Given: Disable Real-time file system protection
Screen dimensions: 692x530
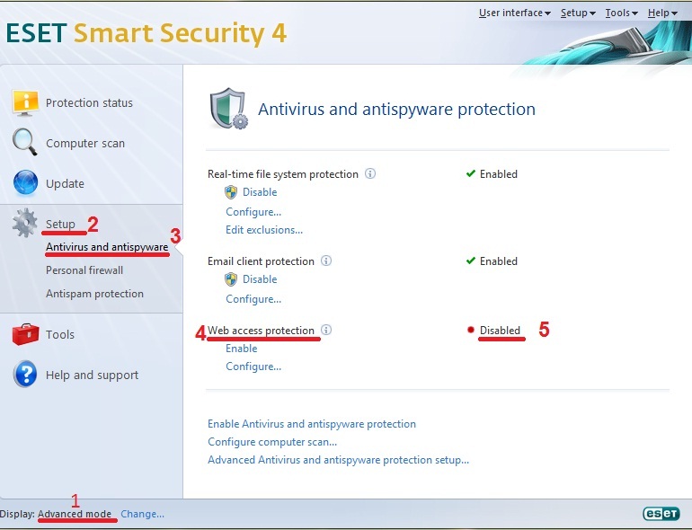Looking at the screenshot, I should tap(260, 192).
